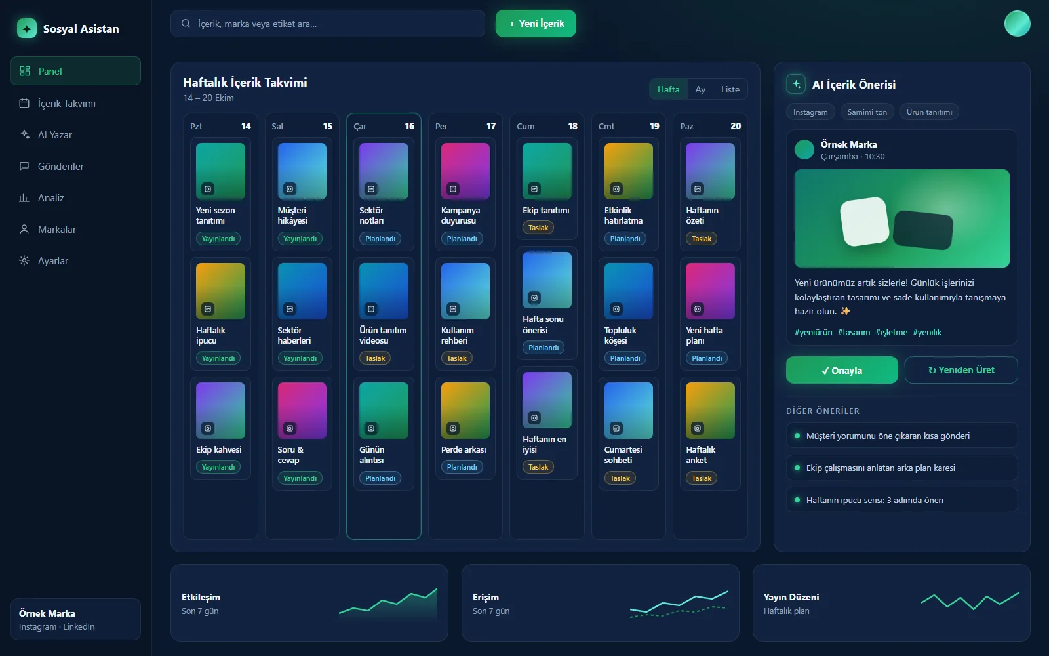
Task: Click the Yeni İçerik button
Action: [x=536, y=24]
